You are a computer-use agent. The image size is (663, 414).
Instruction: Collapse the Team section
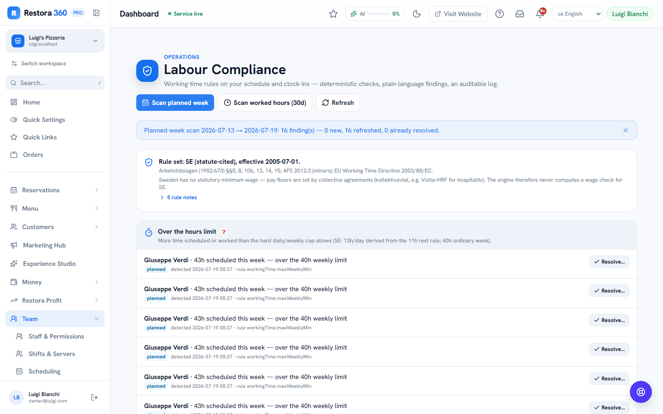pyautogui.click(x=55, y=319)
